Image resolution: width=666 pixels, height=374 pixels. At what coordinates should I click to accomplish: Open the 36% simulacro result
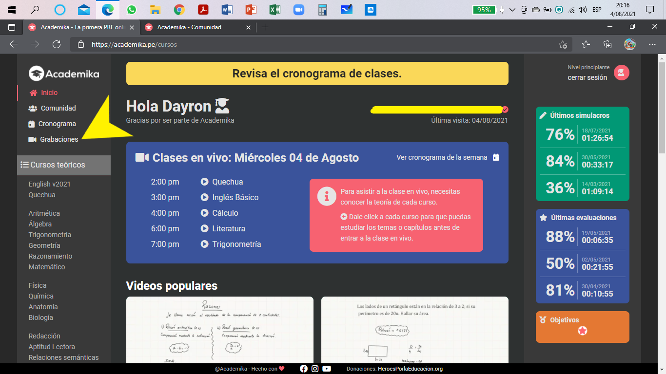tap(583, 188)
